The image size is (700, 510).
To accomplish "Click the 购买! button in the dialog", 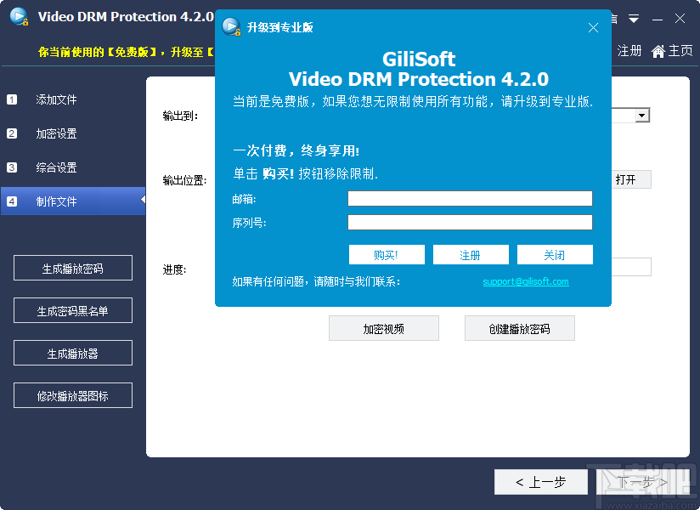I will click(387, 254).
